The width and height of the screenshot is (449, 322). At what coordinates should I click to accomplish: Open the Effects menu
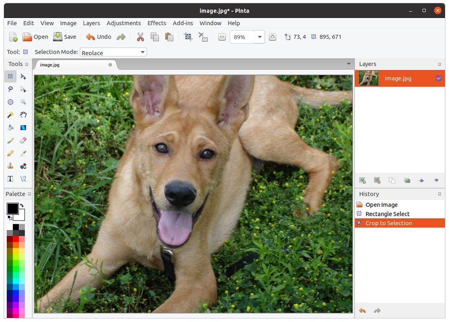157,23
